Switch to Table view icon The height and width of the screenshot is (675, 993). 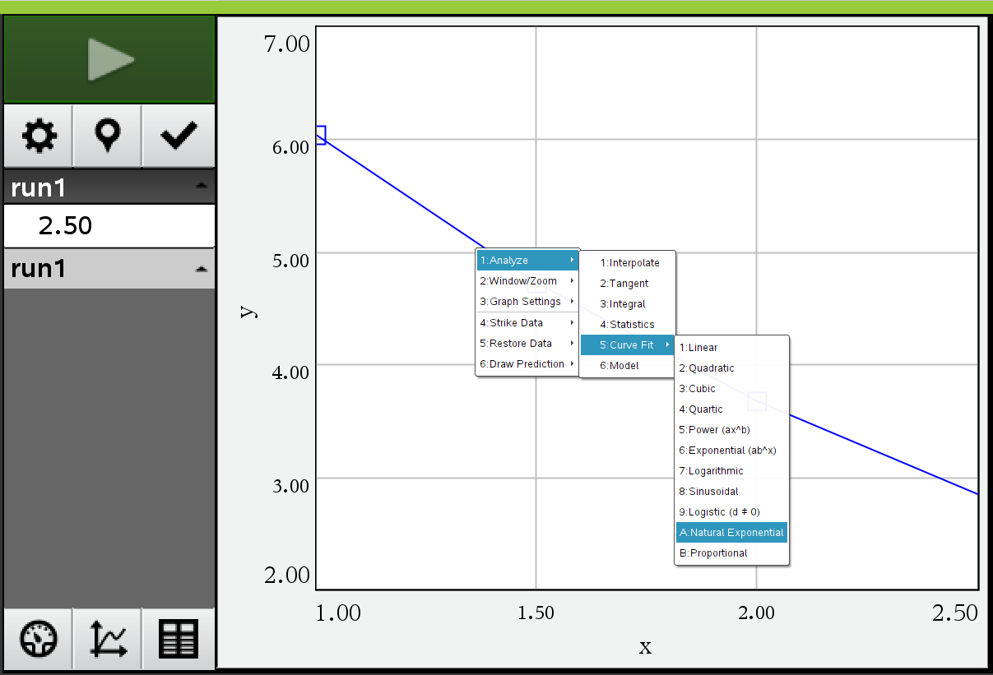pyautogui.click(x=179, y=640)
